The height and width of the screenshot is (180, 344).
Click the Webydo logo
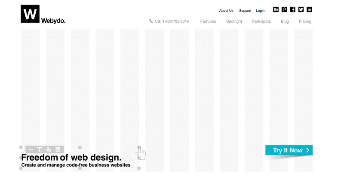pyautogui.click(x=43, y=14)
